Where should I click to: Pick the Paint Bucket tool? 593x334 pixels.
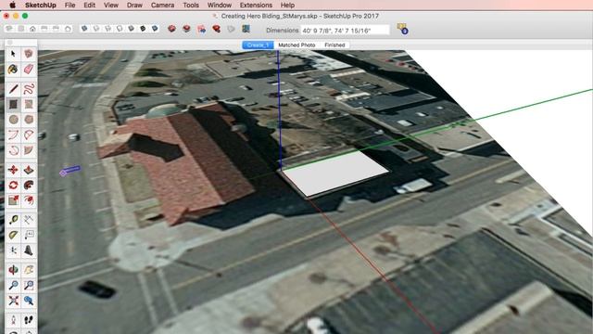click(x=13, y=70)
